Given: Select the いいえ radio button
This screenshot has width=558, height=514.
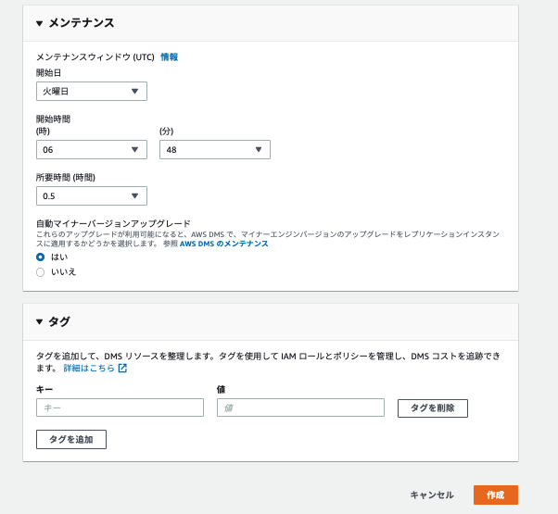Looking at the screenshot, I should click(40, 272).
